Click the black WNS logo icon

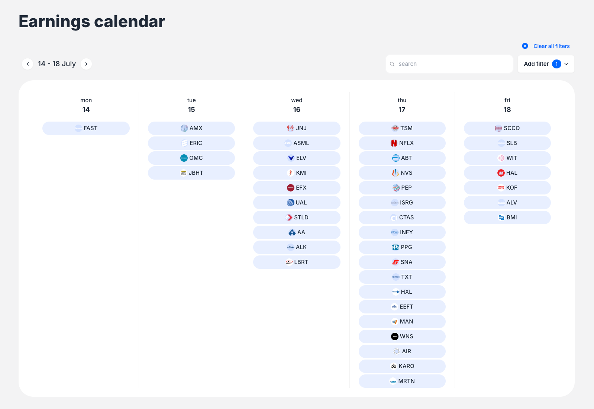pos(395,336)
